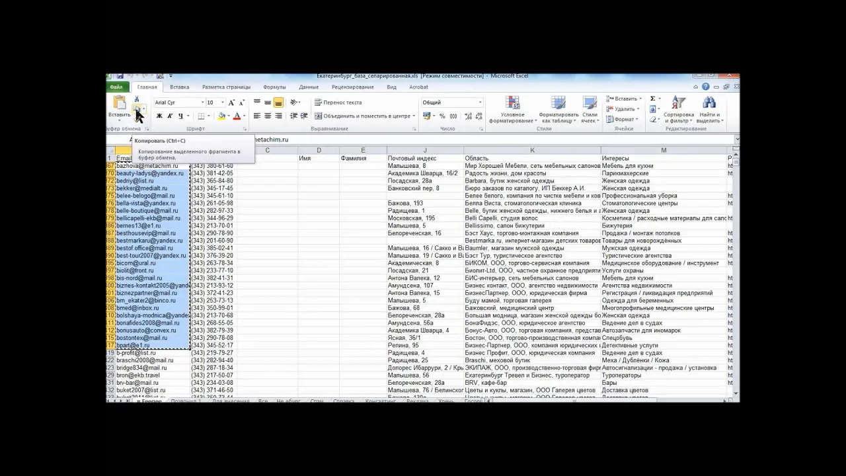846x476 pixels.
Task: Click the decrease decimal places icon
Action: pos(478,116)
